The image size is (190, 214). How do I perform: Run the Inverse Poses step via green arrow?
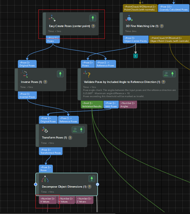point(60,74)
